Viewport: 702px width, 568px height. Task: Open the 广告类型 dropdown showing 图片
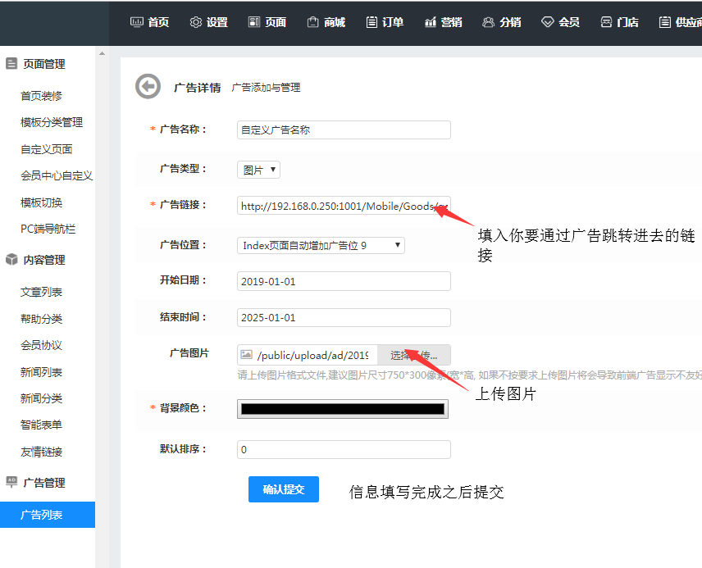259,170
